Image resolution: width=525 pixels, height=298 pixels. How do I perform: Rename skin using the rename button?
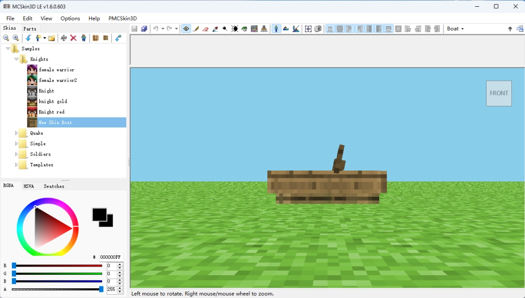click(x=64, y=38)
